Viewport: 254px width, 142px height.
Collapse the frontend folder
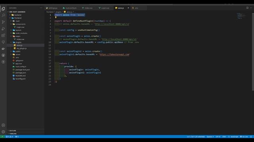pyautogui.click(x=18, y=18)
